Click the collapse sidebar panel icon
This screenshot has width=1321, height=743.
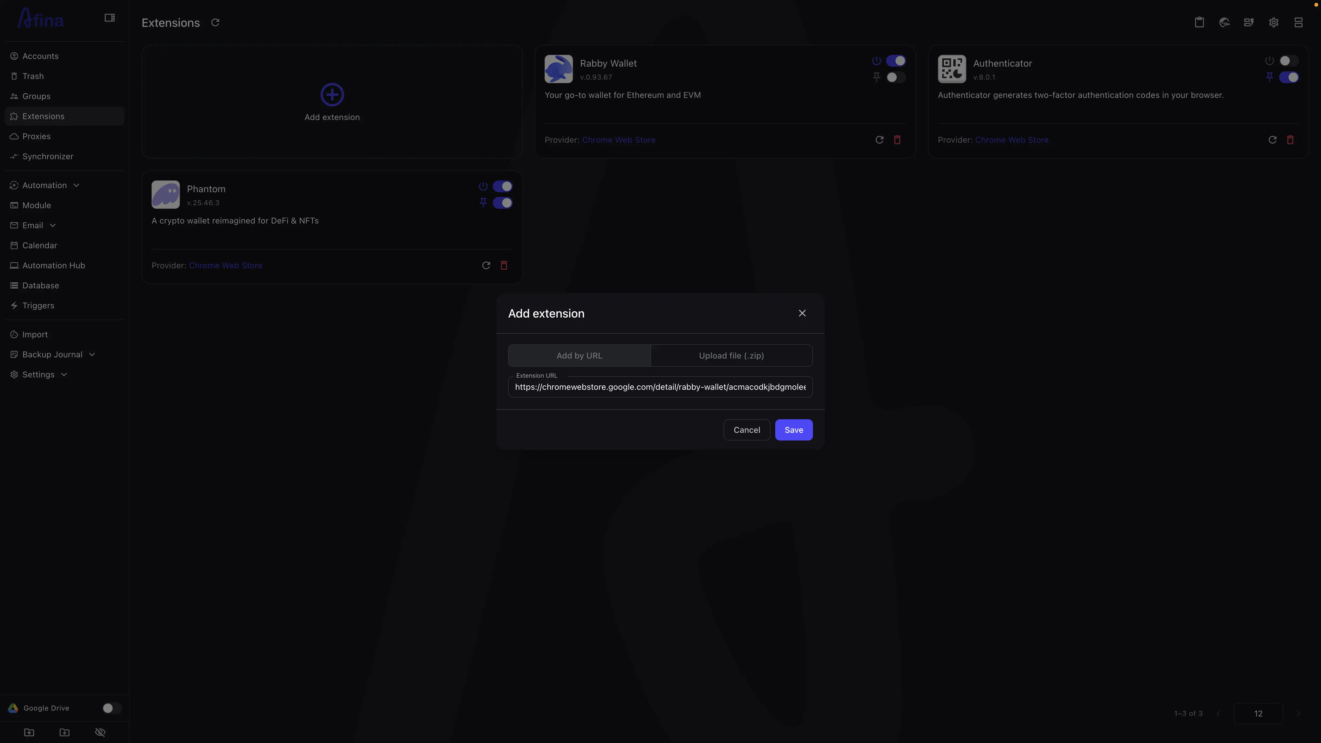[x=109, y=18]
